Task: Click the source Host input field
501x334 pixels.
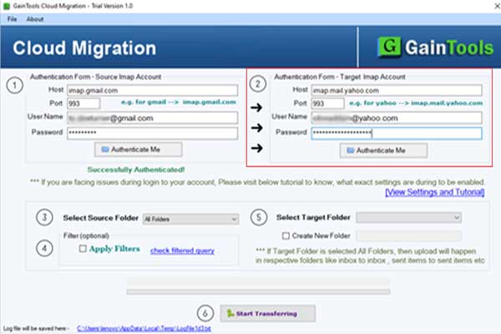Action: pyautogui.click(x=153, y=90)
